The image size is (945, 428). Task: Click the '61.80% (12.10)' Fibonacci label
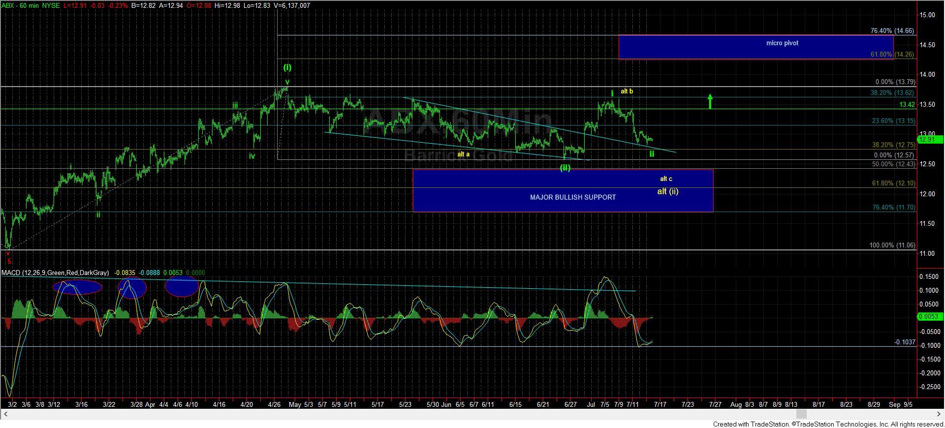(894, 183)
